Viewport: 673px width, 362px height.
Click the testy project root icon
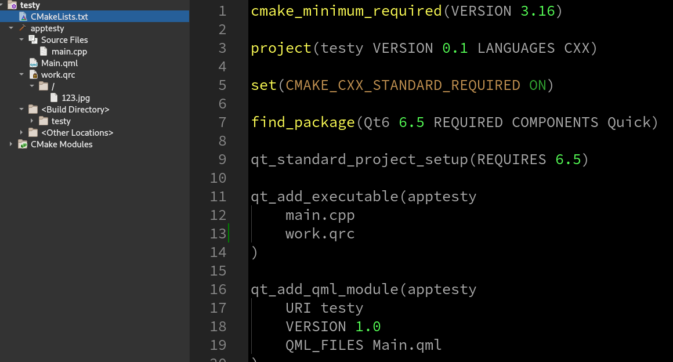(12, 5)
